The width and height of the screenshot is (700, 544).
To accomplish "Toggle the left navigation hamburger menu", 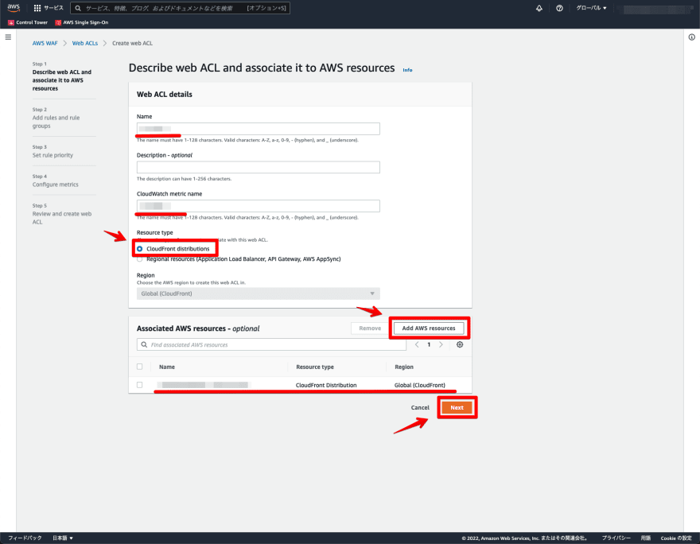I will (8, 37).
